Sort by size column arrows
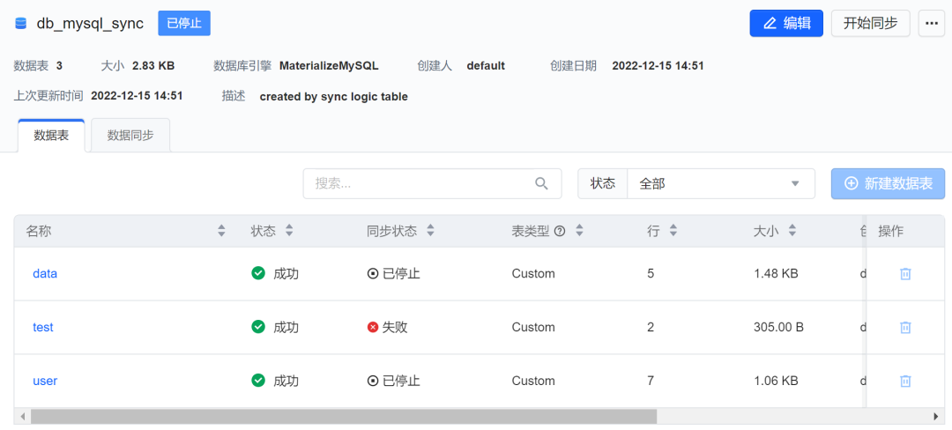This screenshot has width=952, height=430. (792, 231)
